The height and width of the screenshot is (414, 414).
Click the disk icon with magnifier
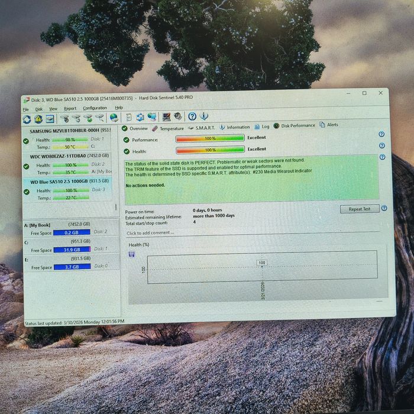coord(99,118)
